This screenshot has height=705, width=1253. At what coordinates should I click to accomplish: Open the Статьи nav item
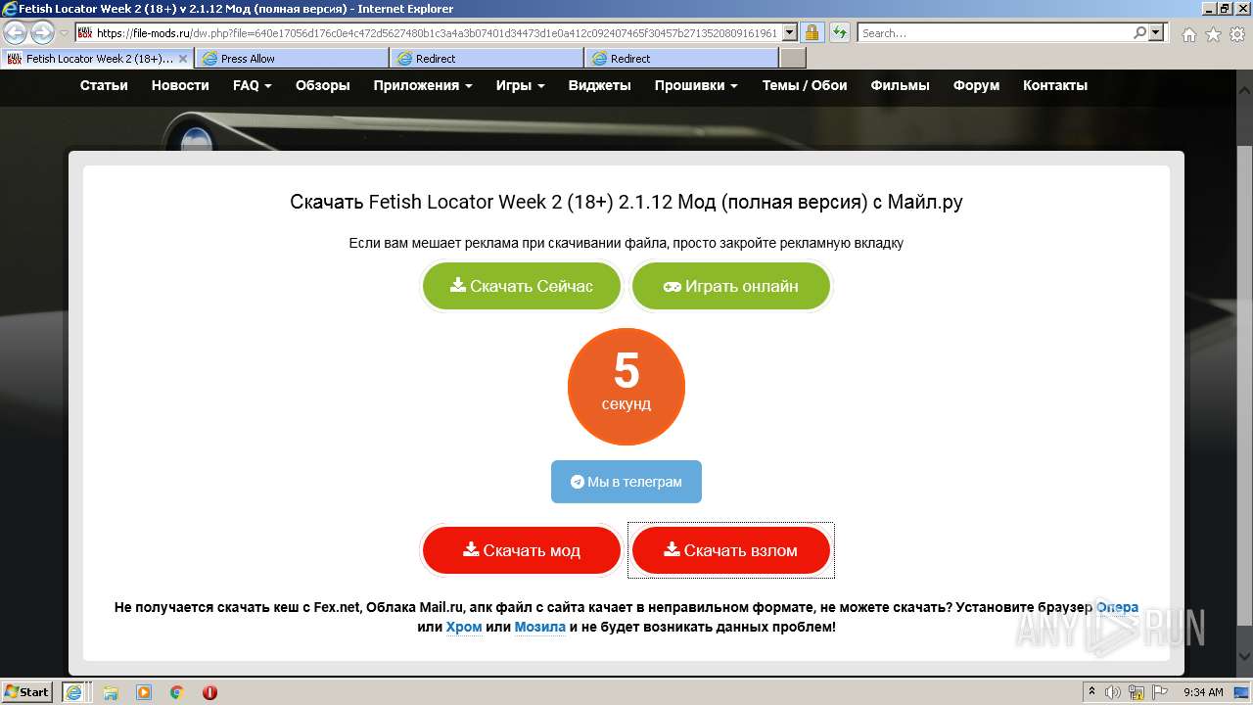point(104,85)
